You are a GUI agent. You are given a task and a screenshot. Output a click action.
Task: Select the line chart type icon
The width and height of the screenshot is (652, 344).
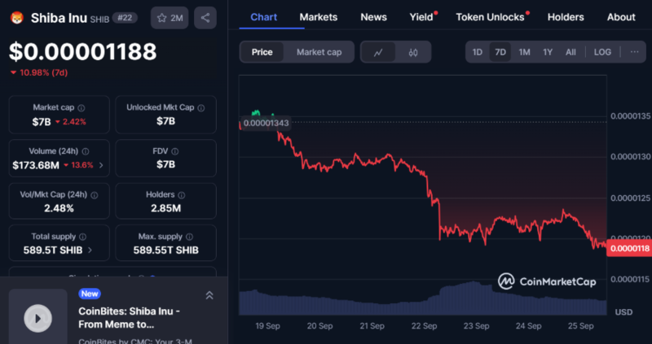coord(378,52)
